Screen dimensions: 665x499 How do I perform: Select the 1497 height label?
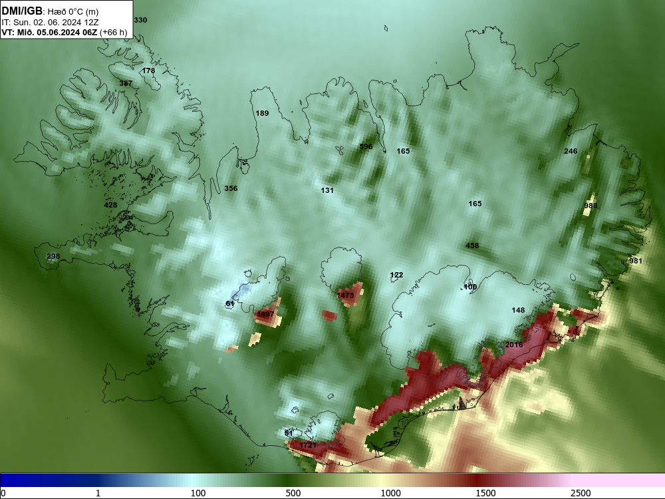coord(265,314)
